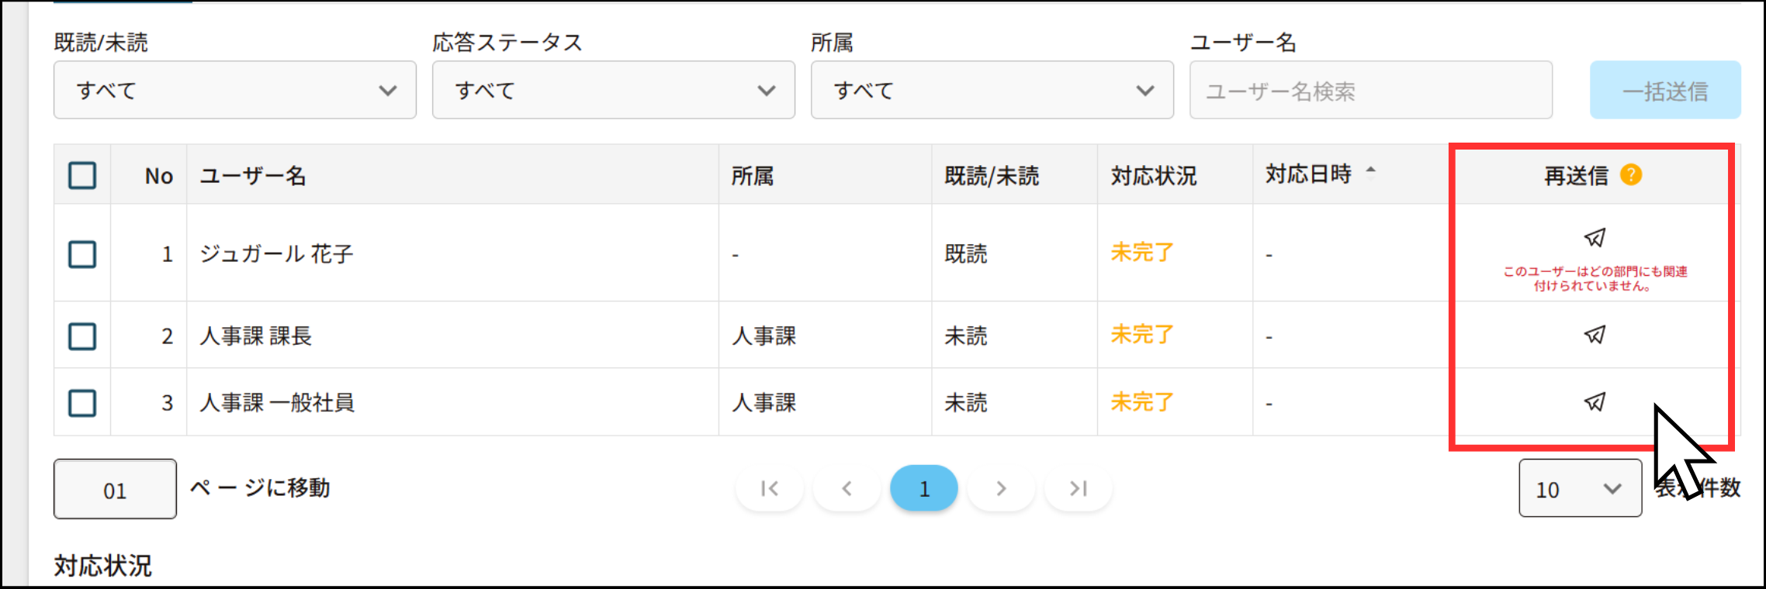
Task: Open the 既読/未読 filter dropdown
Action: pos(234,91)
